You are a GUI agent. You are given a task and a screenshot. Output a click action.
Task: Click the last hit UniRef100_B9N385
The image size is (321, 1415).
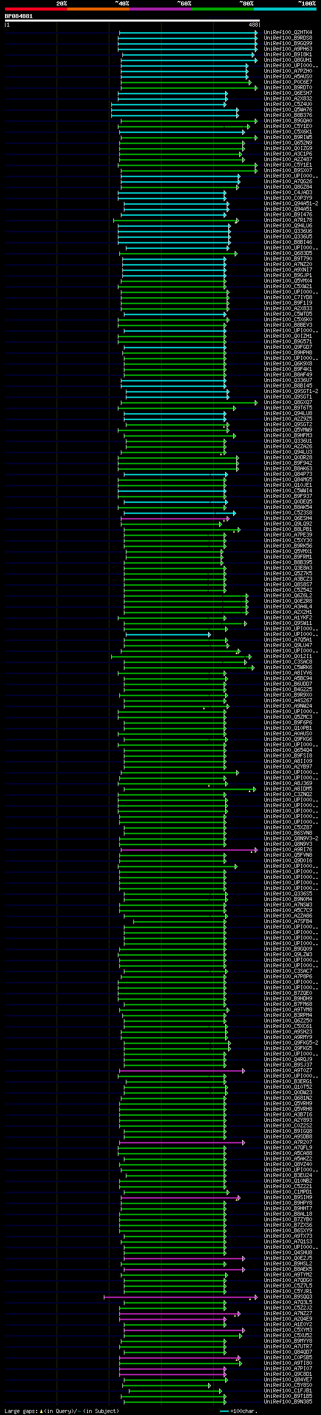click(x=288, y=1401)
